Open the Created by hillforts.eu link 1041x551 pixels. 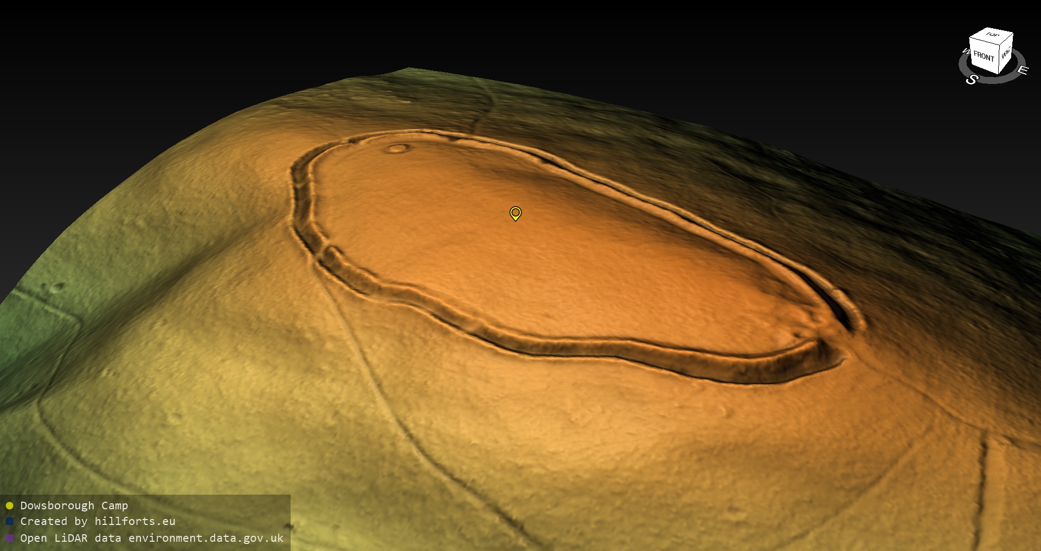[98, 521]
